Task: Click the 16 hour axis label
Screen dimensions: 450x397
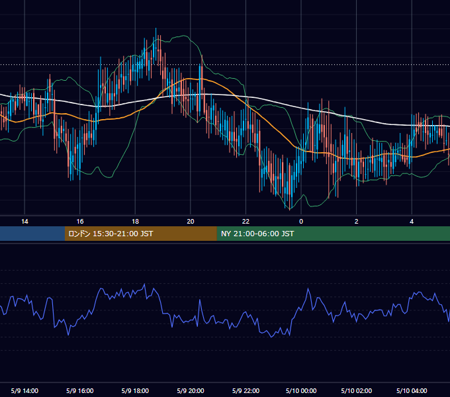Action: [x=80, y=222]
